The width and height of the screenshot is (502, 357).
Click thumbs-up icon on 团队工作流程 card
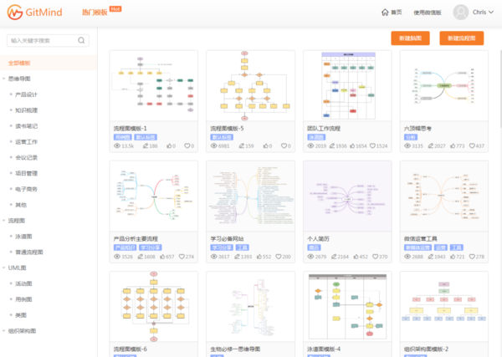click(x=352, y=145)
